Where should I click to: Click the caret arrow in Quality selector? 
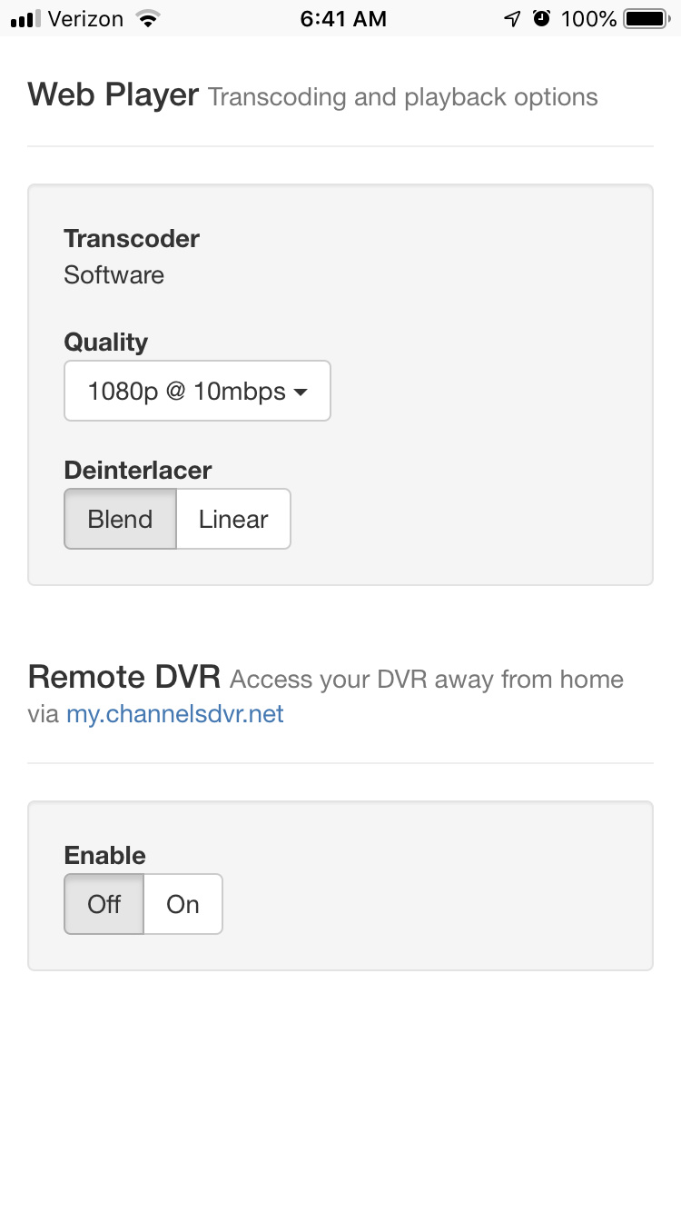click(301, 392)
